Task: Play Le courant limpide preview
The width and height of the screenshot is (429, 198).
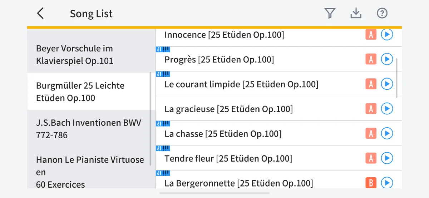Action: pos(387,84)
